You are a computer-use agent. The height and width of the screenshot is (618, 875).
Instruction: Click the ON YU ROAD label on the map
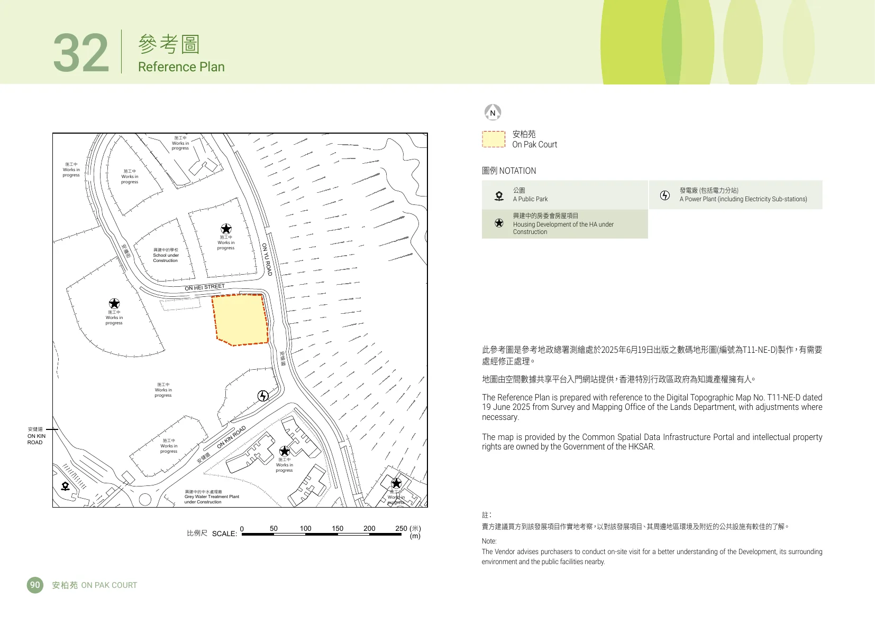pos(267,259)
